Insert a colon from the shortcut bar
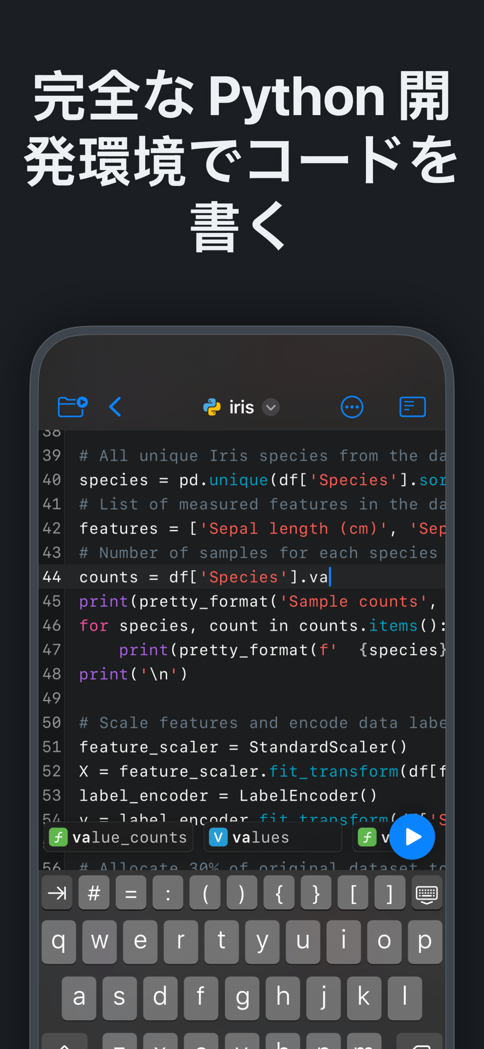This screenshot has width=484, height=1049. point(168,893)
